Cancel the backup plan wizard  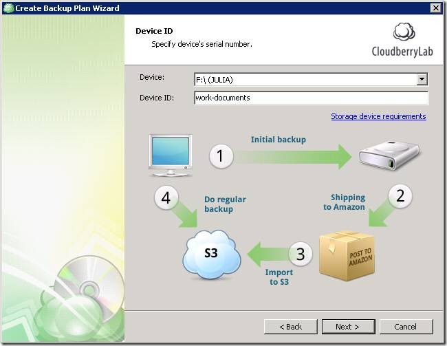pos(406,326)
